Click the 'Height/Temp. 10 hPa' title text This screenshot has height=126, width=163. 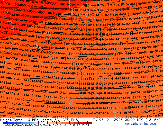[x=20, y=120]
